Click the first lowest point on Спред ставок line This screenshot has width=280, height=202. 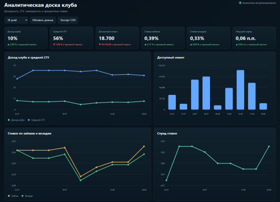pos(166,180)
